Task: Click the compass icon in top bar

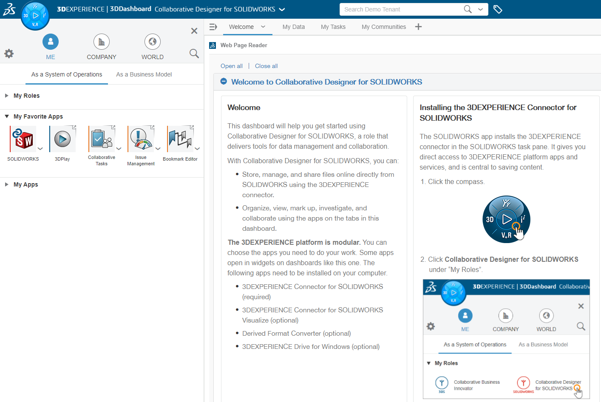Action: [35, 16]
